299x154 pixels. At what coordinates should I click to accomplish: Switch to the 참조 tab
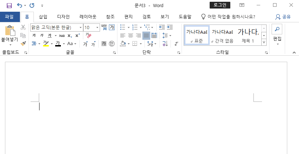tap(110, 17)
